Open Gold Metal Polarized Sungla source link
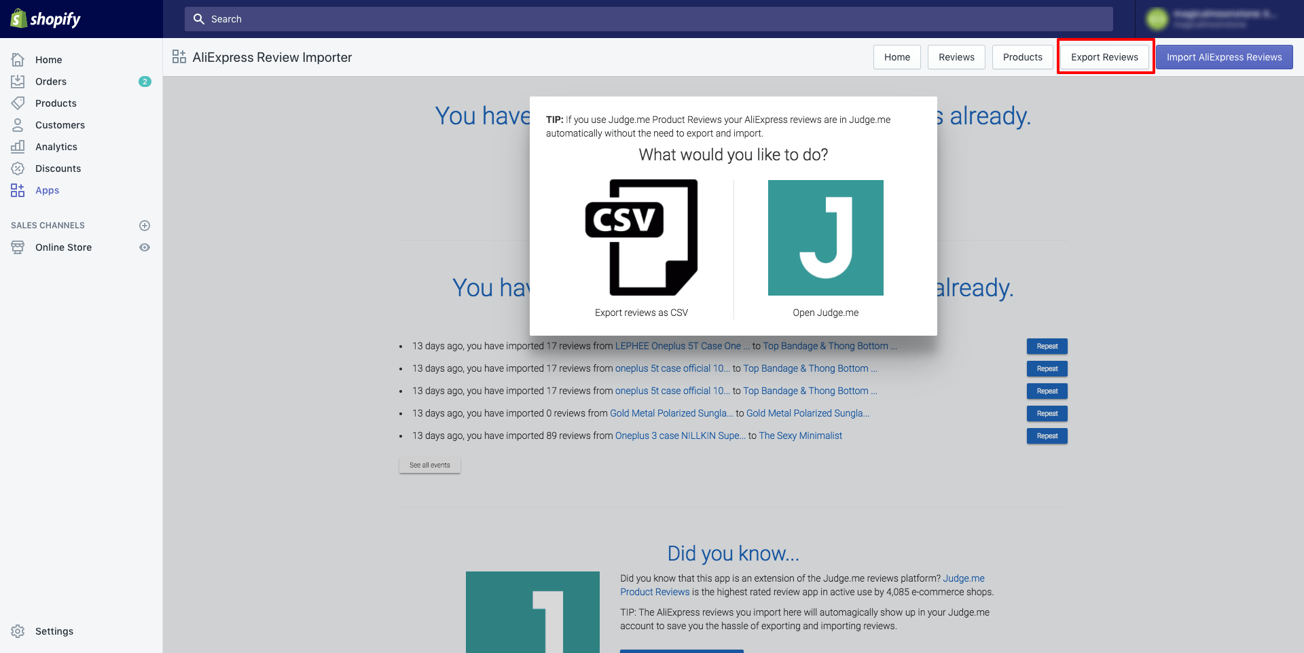Viewport: 1304px width, 653px height. coord(671,413)
